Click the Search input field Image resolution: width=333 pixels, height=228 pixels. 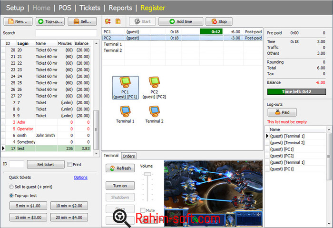click(x=62, y=33)
